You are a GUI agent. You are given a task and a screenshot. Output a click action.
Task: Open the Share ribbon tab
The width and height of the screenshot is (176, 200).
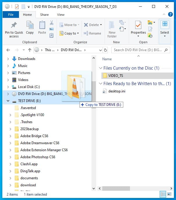44,15
